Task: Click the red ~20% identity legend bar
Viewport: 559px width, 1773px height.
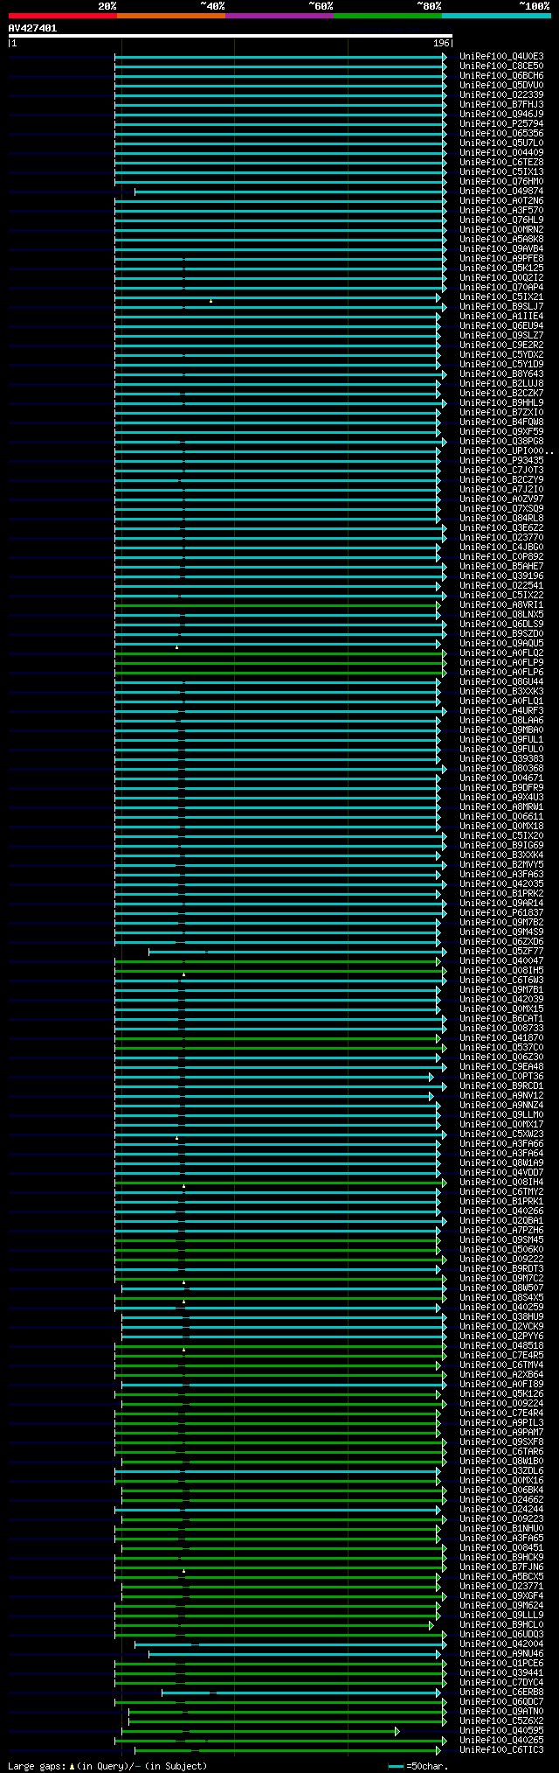Action: (x=63, y=16)
